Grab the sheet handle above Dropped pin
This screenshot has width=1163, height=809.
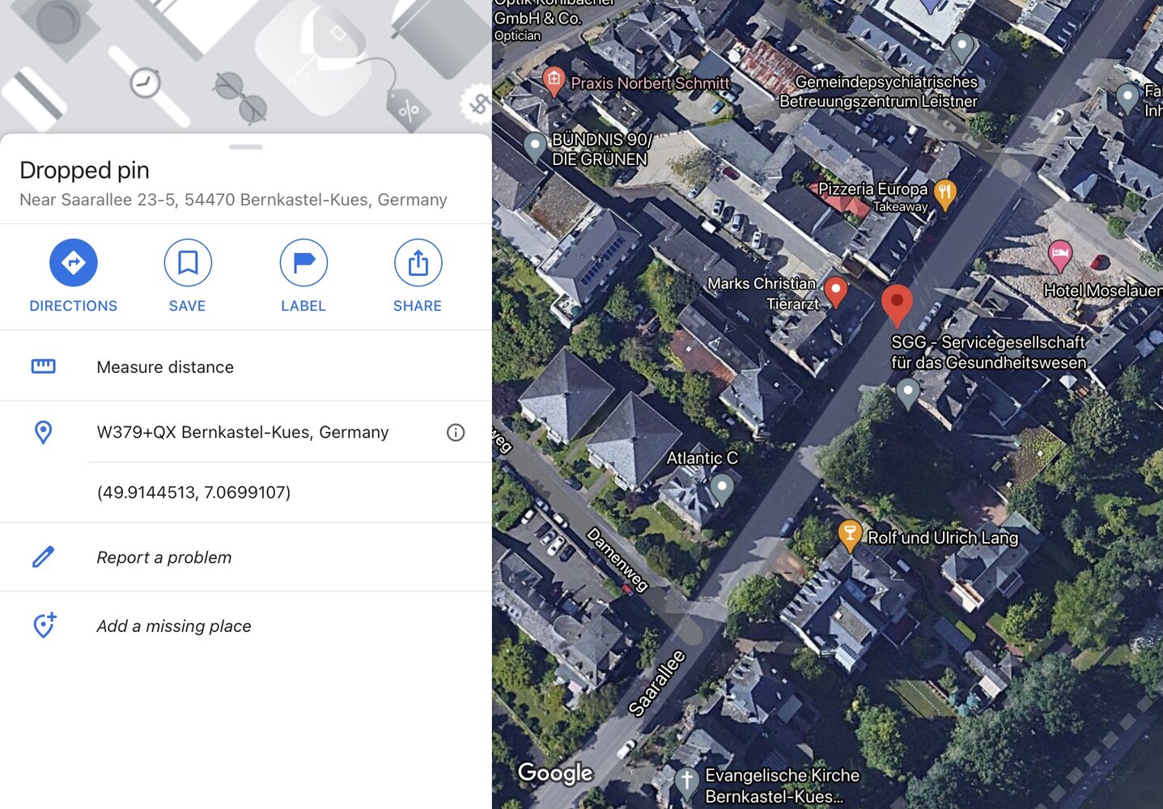coord(246,146)
